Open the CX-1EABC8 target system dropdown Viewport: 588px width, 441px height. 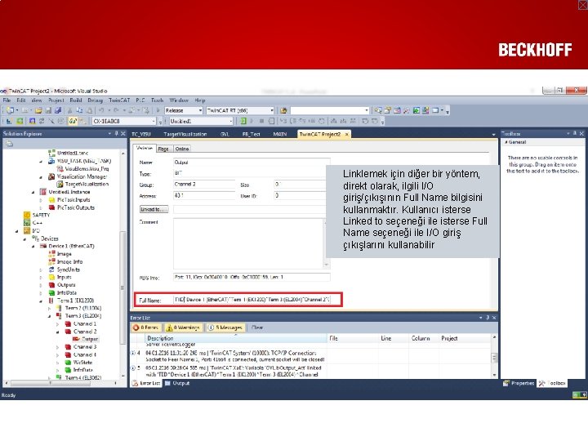coord(124,121)
